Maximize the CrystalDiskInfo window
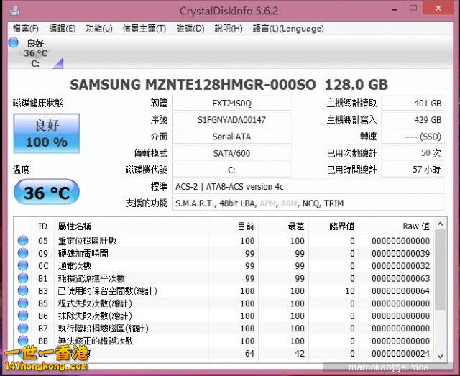 [413, 8]
